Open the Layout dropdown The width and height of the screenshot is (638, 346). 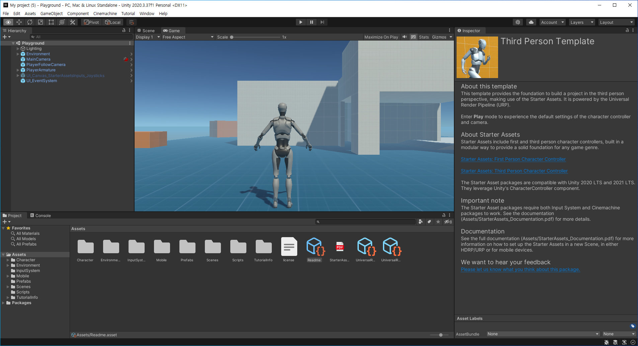click(617, 22)
